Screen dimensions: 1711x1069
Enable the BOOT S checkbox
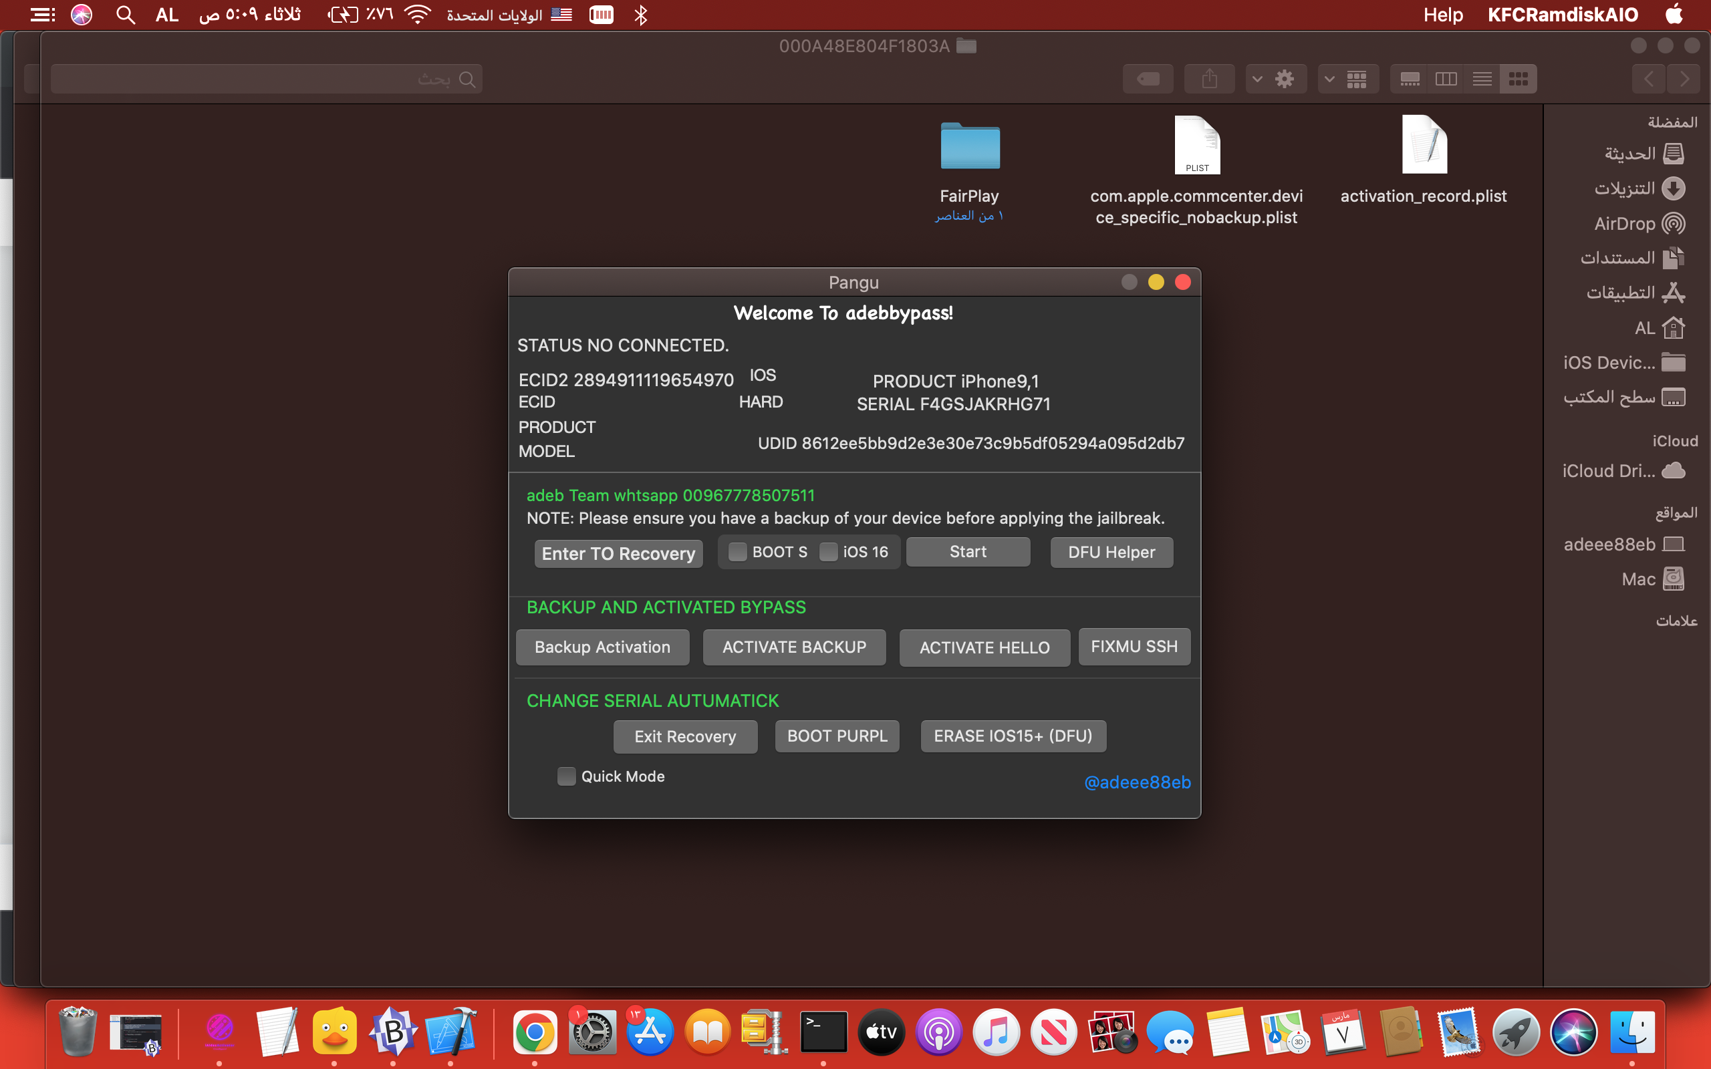pos(737,551)
